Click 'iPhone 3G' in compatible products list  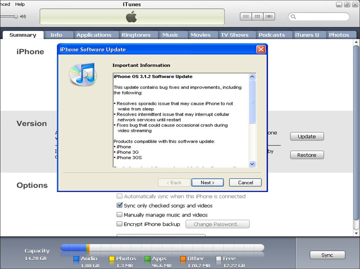point(127,152)
